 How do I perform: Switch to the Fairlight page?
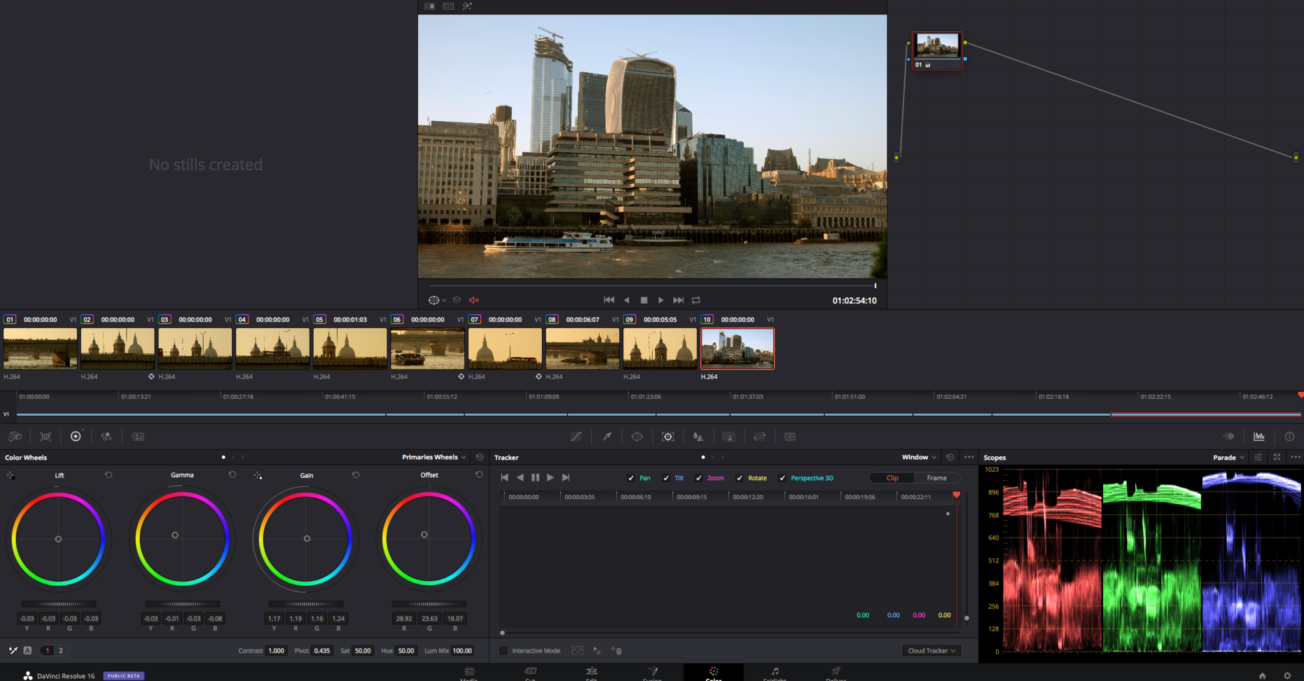(x=775, y=674)
